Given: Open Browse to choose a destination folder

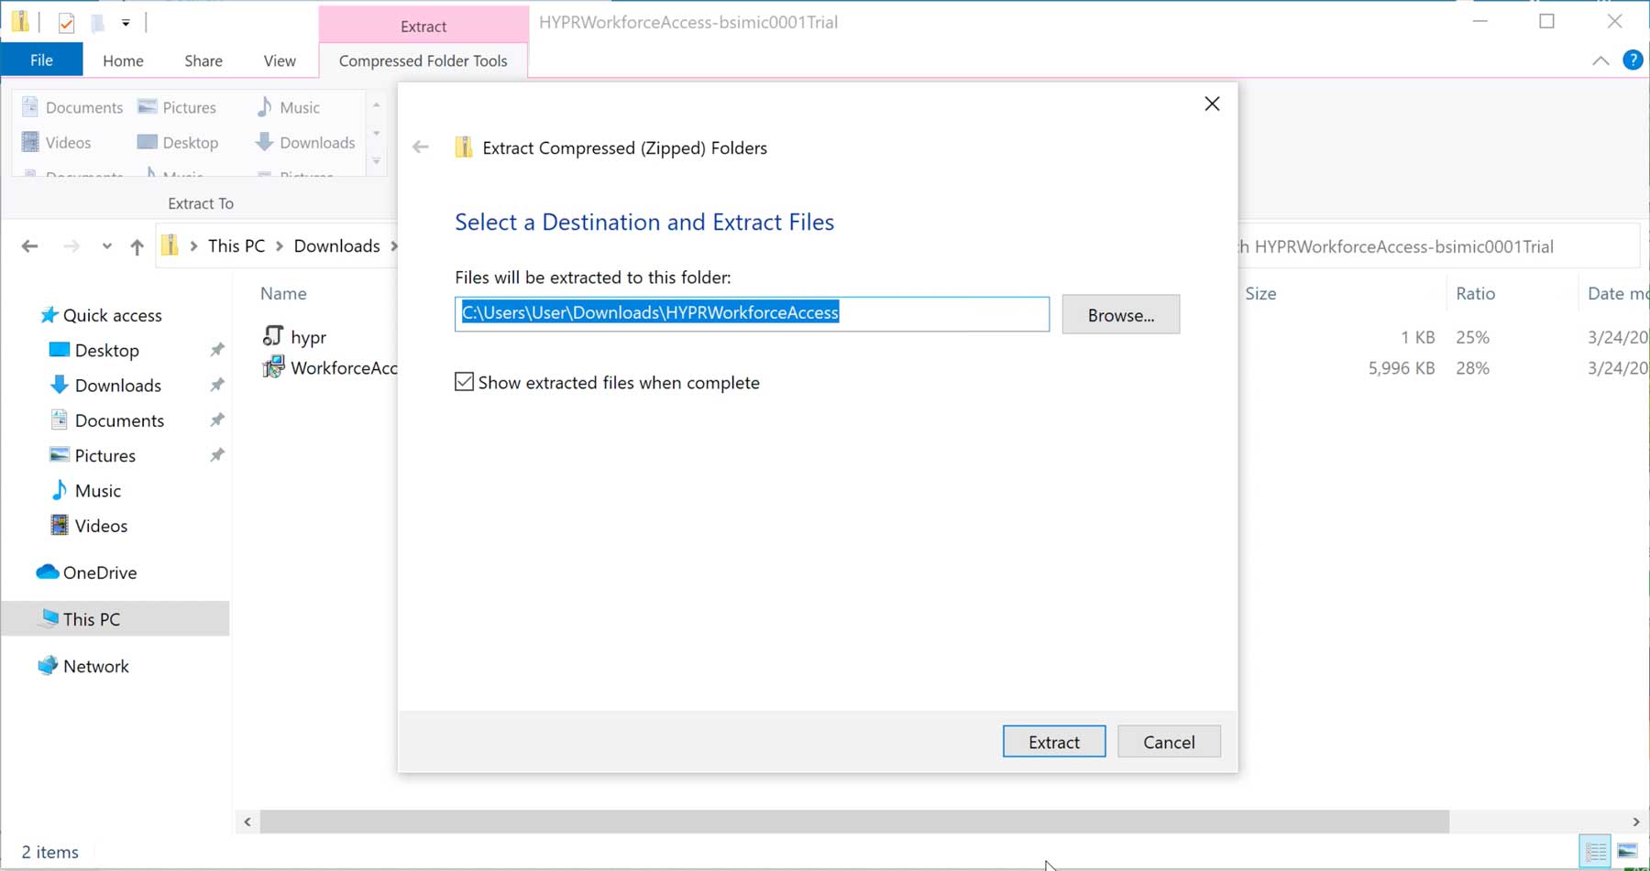Looking at the screenshot, I should click(x=1120, y=314).
